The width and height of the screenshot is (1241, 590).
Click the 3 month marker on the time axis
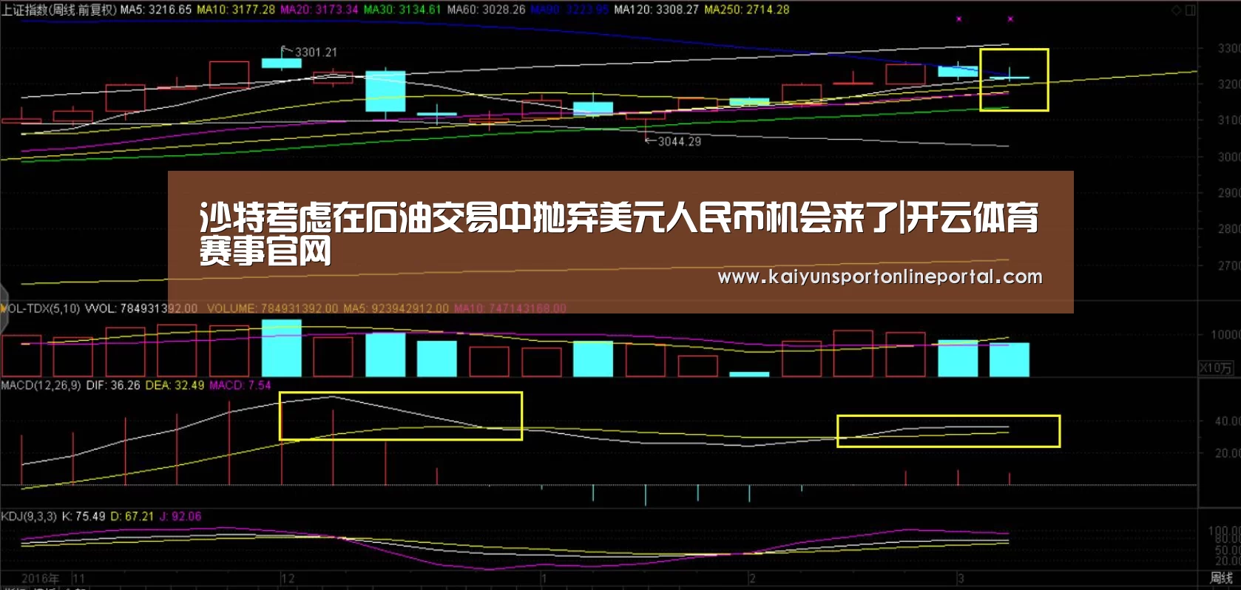(961, 578)
